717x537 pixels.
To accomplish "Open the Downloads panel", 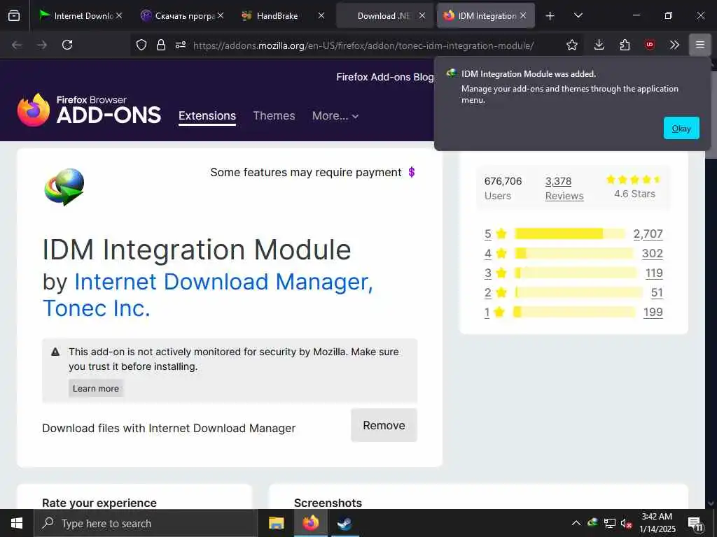I will tap(599, 45).
